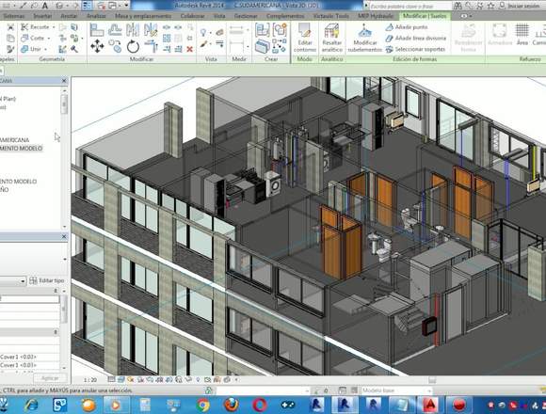Open quick access toolbar customize dropdown
Image resolution: width=546 pixels, height=414 pixels.
click(x=126, y=6)
